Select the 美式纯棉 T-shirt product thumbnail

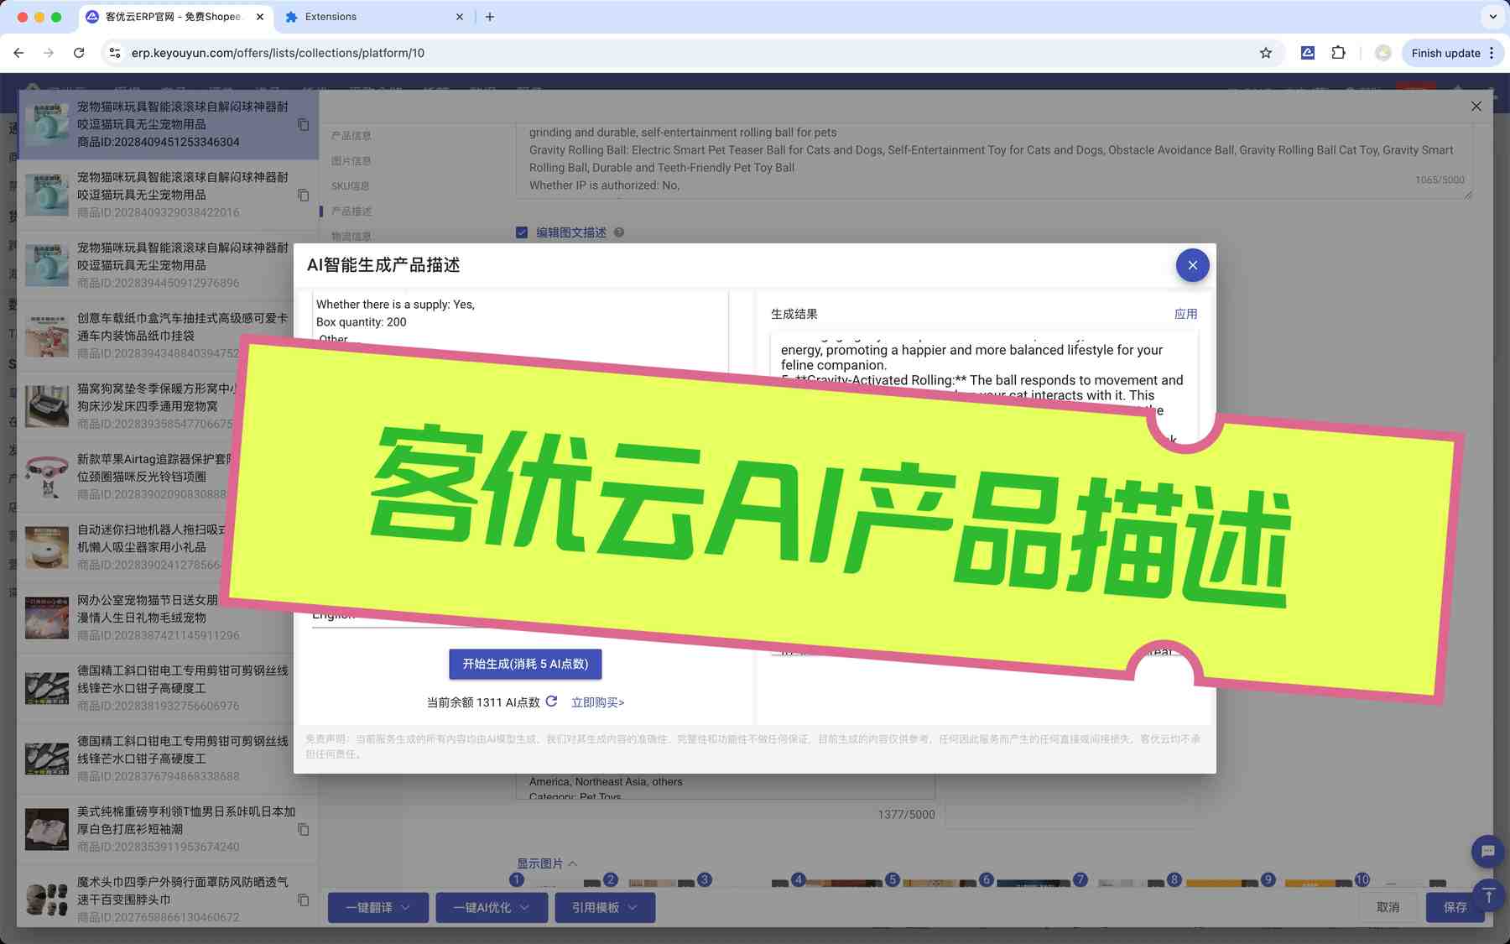click(47, 830)
